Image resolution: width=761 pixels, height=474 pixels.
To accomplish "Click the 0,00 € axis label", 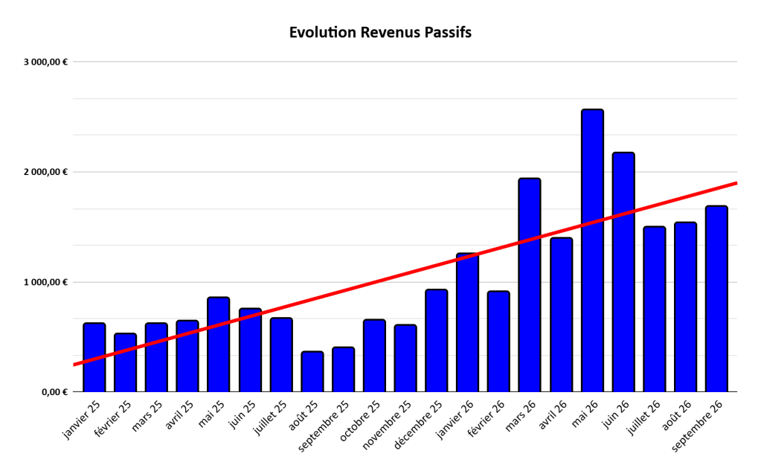I will (x=54, y=392).
